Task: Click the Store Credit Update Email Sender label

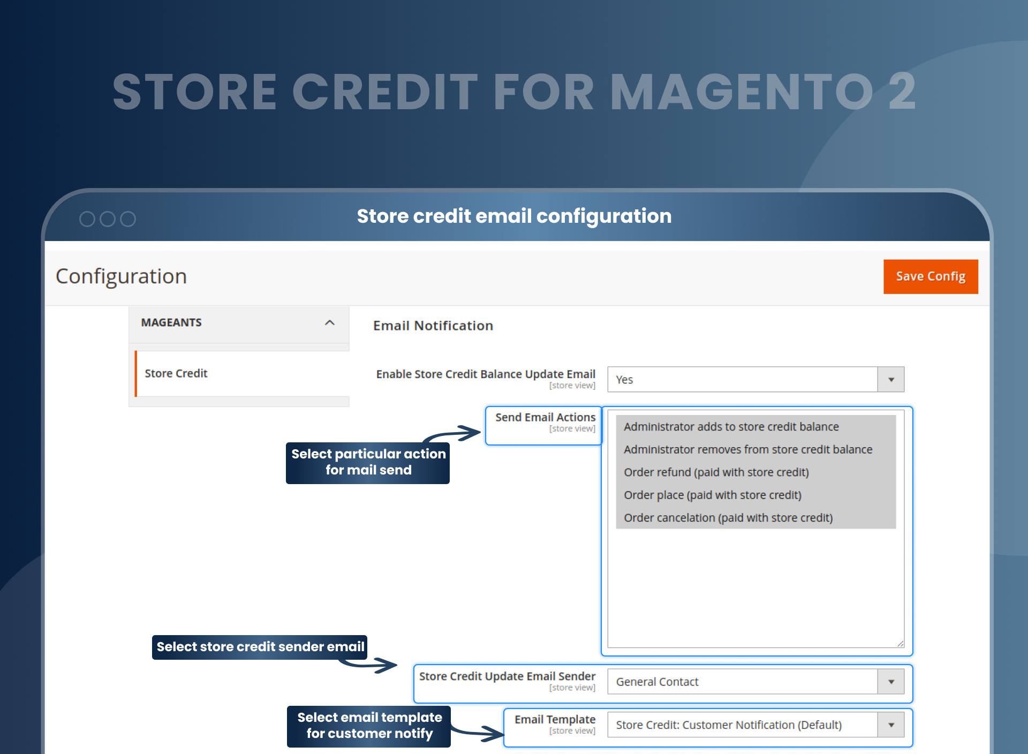Action: 507,676
